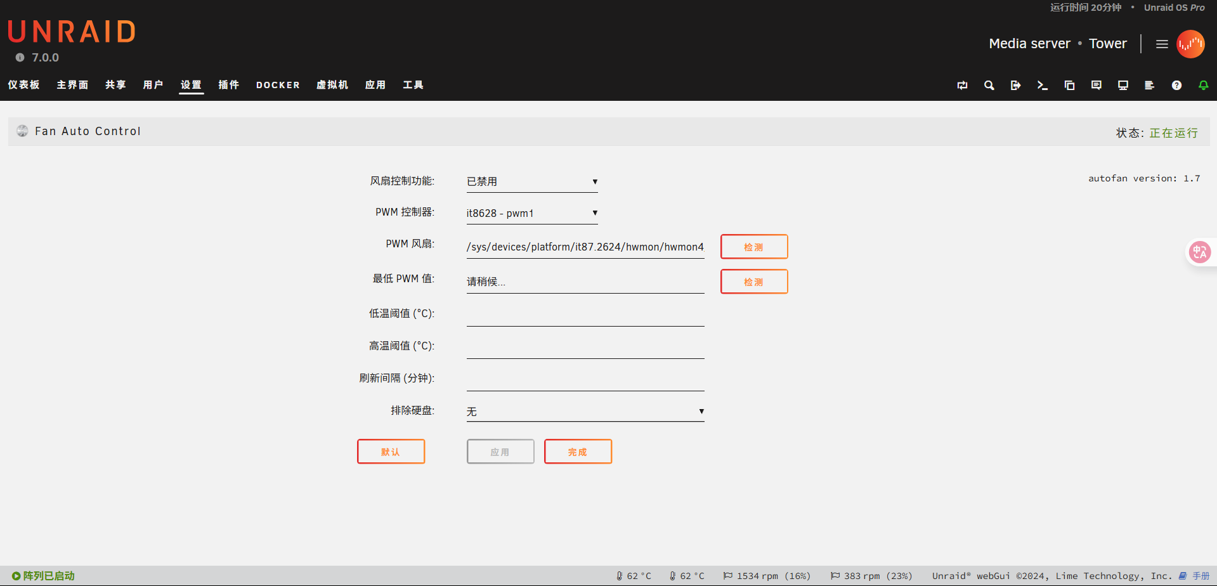The width and height of the screenshot is (1217, 586).
Task: Open the DOCKER menu
Action: coord(278,85)
